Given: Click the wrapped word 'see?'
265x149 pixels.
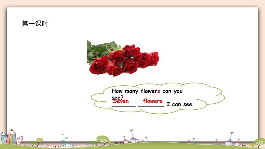Looking at the screenshot, I should pyautogui.click(x=118, y=98).
